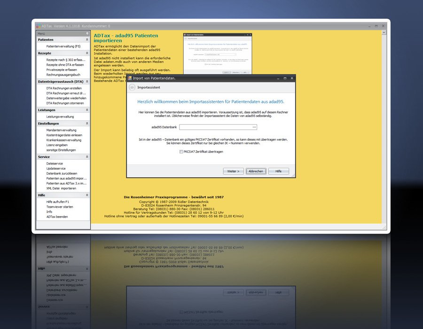Open Dateiservice
Viewport: 423px width, 329px height.
(55, 164)
